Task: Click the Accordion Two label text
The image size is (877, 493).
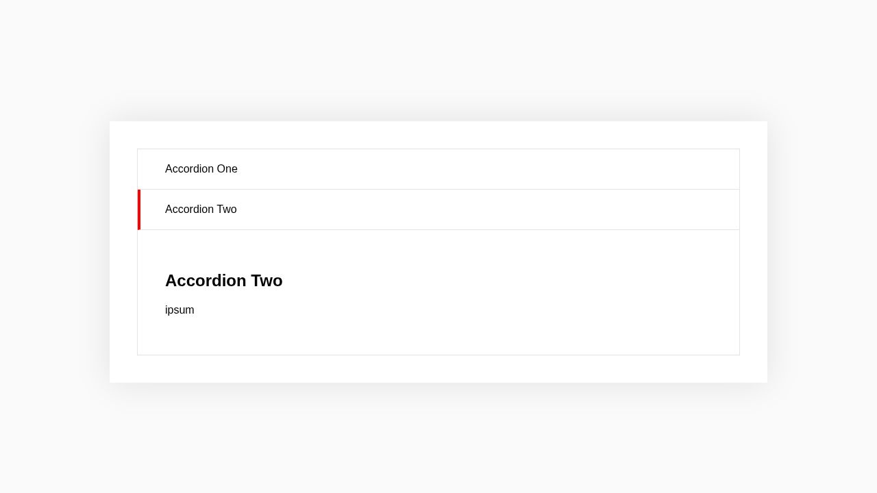Action: tap(201, 210)
